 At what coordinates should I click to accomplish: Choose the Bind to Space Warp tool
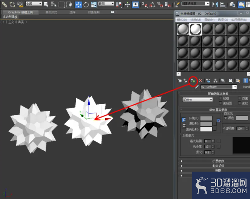[20, 4]
